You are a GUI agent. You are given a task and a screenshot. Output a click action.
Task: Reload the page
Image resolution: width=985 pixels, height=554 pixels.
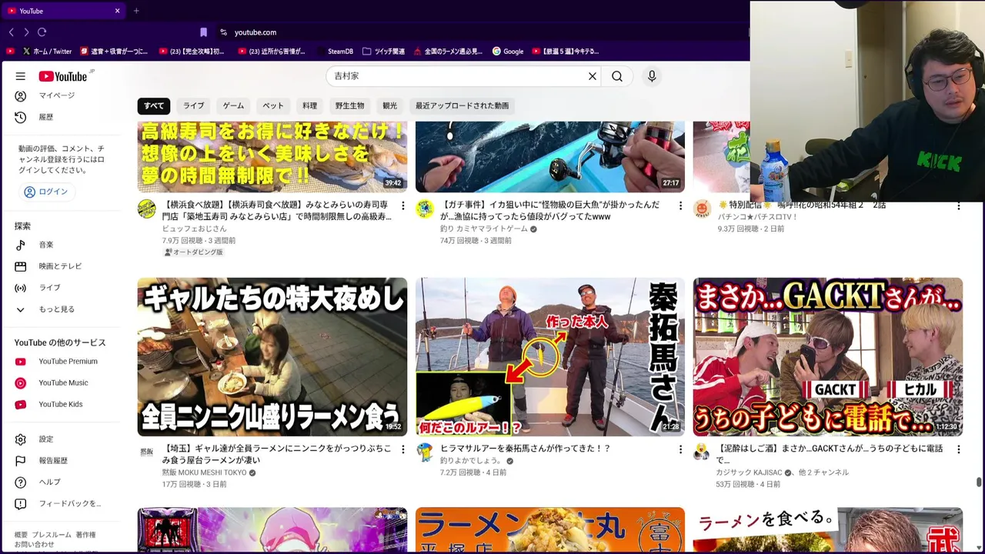(42, 32)
